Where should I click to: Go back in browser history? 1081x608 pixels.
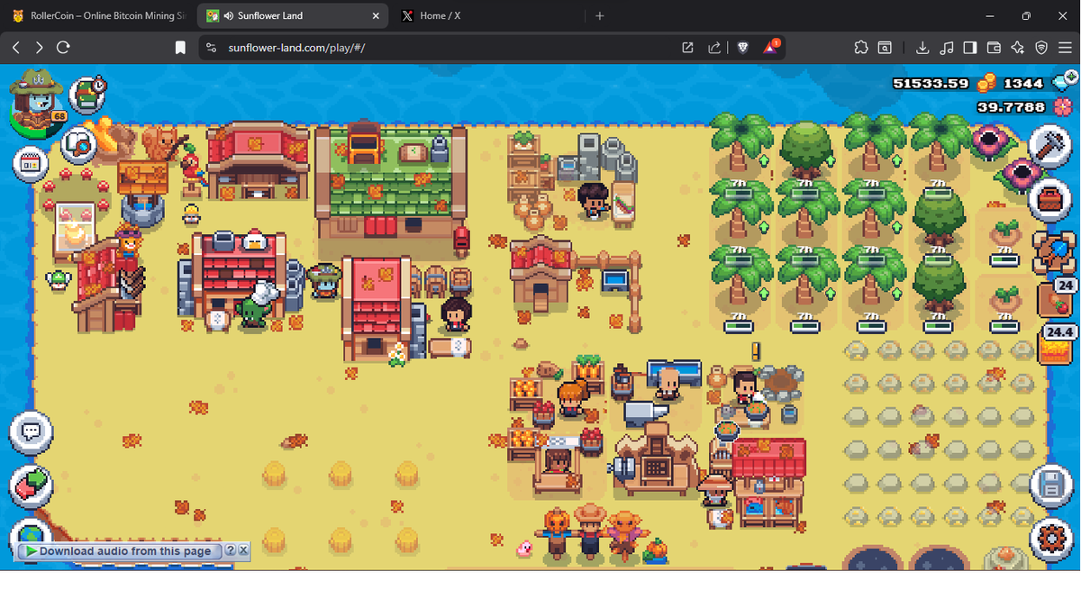15,48
